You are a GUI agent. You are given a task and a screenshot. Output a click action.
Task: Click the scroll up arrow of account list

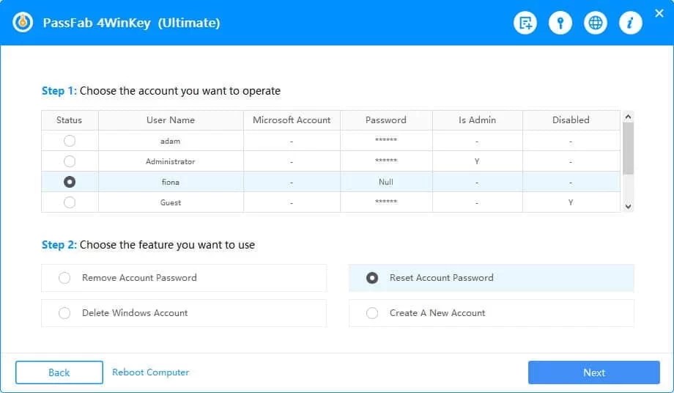[628, 117]
